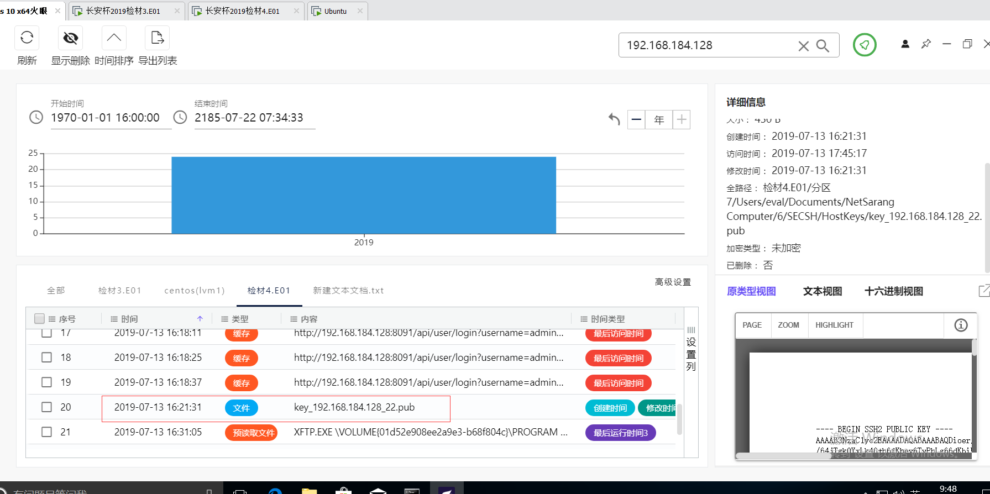Image resolution: width=990 pixels, height=494 pixels.
Task: Click the table vertical scrollbar
Action: [x=679, y=419]
